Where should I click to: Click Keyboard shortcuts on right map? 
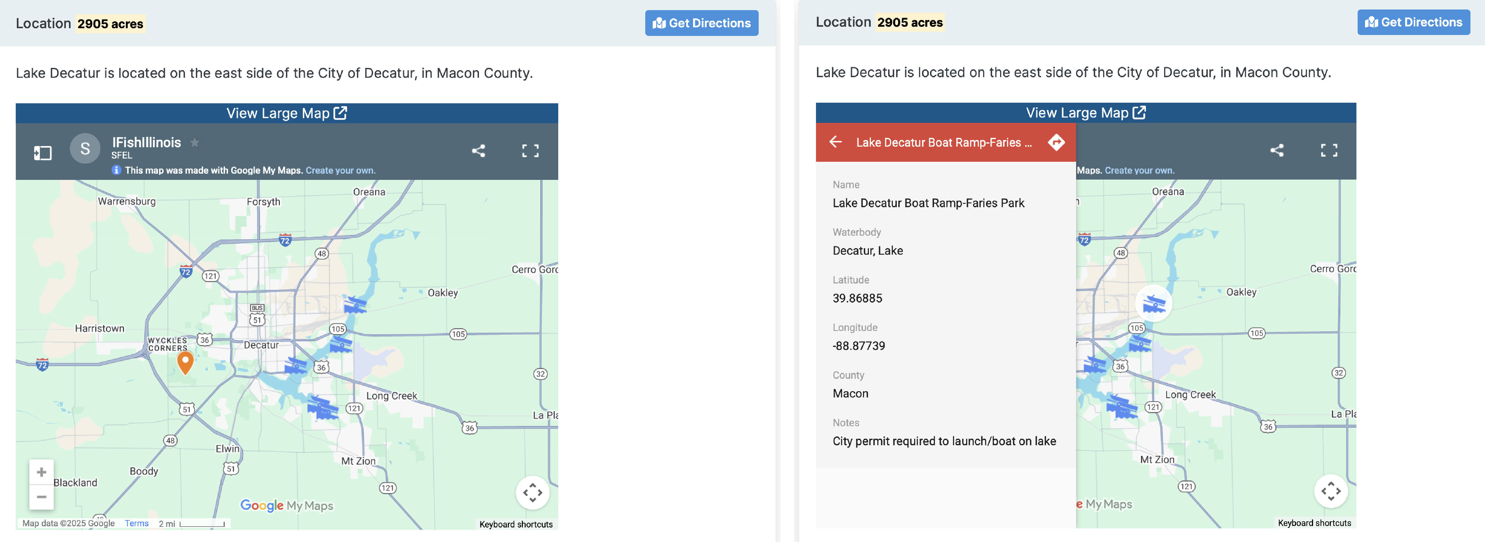coord(1314,523)
